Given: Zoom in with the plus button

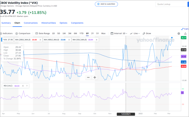Looking at the screenshot, I should (95, 77).
